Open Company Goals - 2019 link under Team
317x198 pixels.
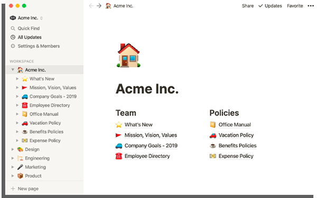(151, 146)
